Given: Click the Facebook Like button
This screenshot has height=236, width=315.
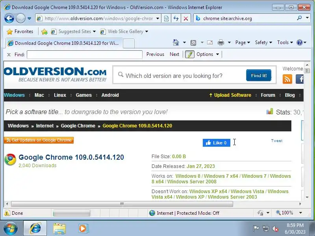Looking at the screenshot, I should click(x=216, y=143).
